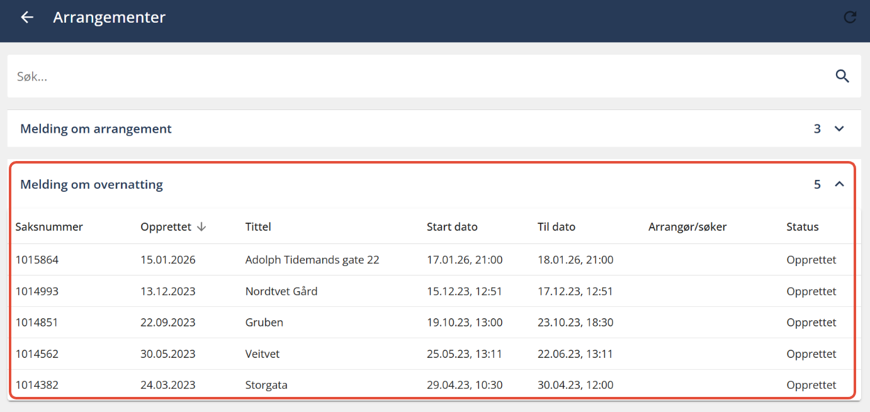Open case 1014562
870x412 pixels.
37,354
